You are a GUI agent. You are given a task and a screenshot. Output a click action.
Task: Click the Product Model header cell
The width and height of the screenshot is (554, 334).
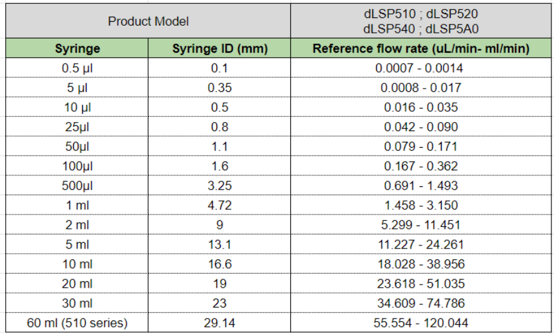click(148, 21)
